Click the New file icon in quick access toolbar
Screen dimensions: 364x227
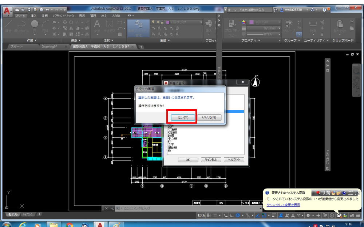coord(17,10)
